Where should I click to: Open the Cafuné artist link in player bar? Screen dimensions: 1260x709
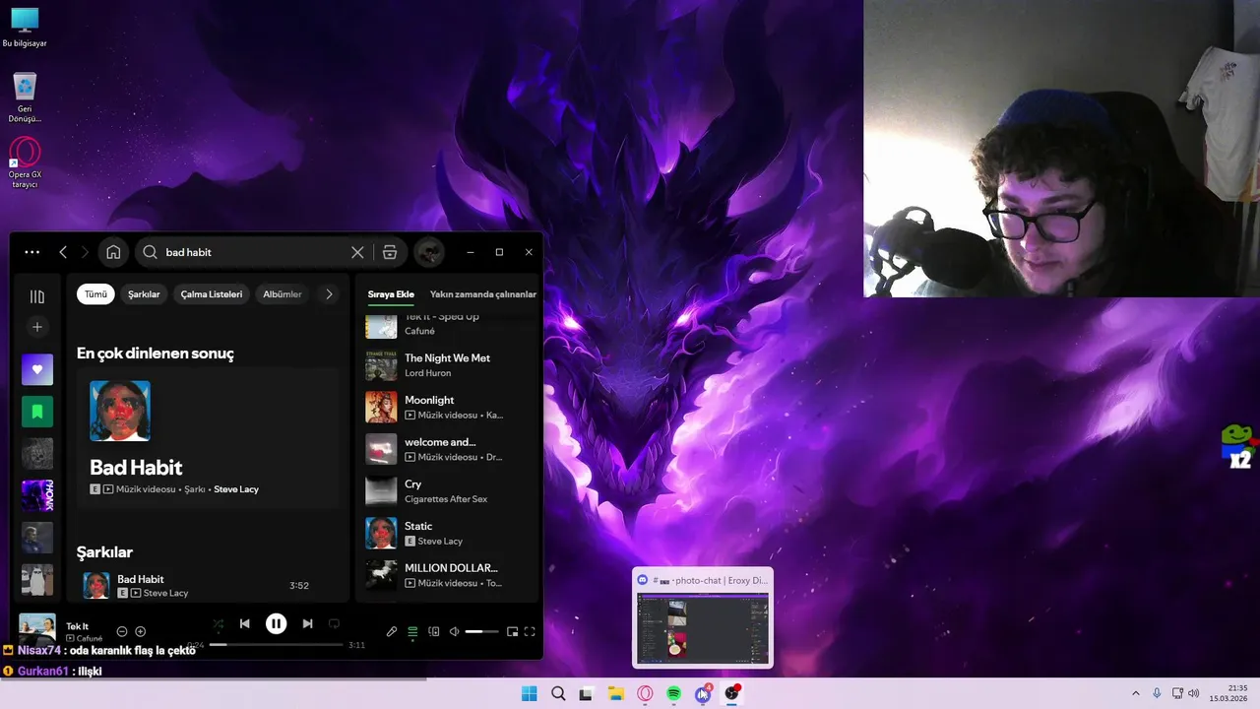click(90, 639)
